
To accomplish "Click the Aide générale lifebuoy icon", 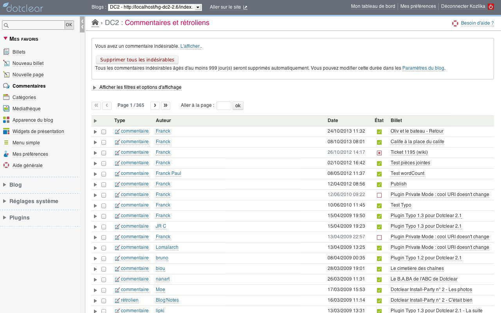I will coord(6,165).
